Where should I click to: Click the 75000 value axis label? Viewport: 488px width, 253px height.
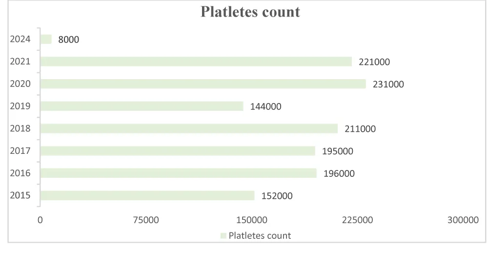[146, 220]
